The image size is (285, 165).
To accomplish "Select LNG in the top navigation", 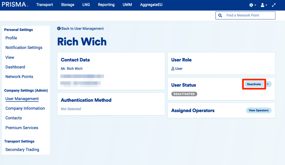I will pos(86,5).
